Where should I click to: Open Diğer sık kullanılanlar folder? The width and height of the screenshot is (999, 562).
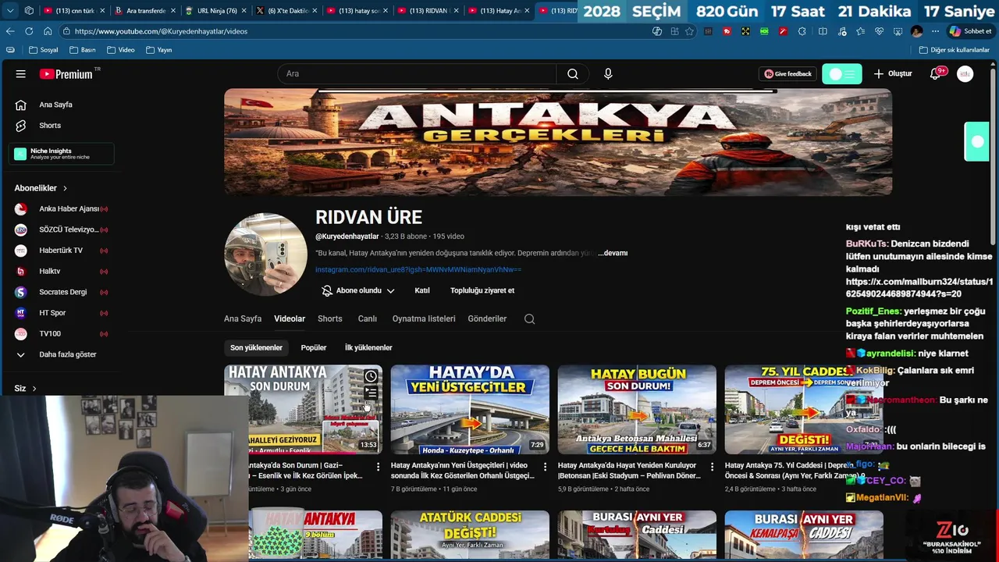pos(954,50)
